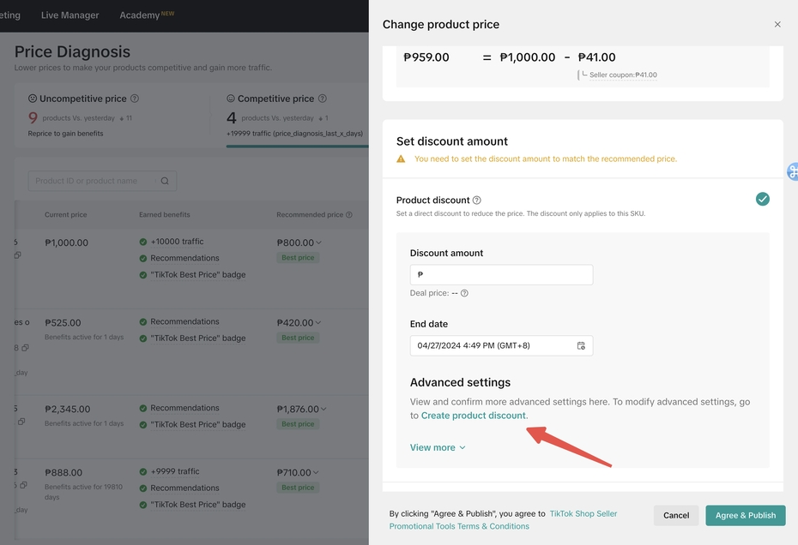Viewport: 798px width, 545px height.
Task: Open the Create product discount link
Action: (x=474, y=416)
